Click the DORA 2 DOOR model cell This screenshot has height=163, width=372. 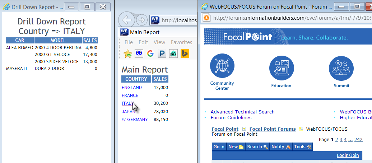49,69
